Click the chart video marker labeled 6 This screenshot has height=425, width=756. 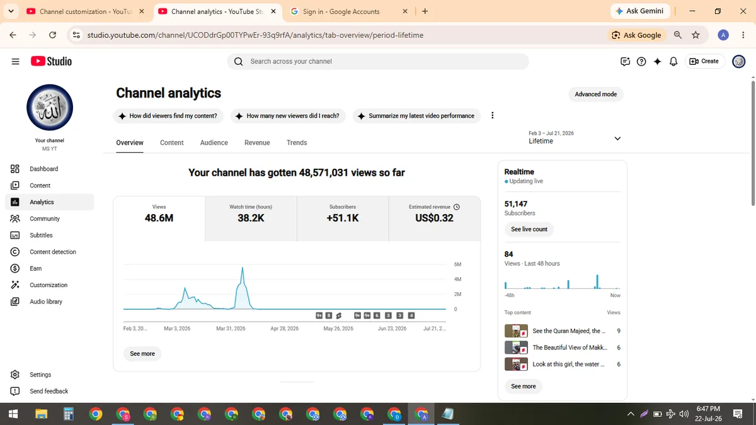377,315
